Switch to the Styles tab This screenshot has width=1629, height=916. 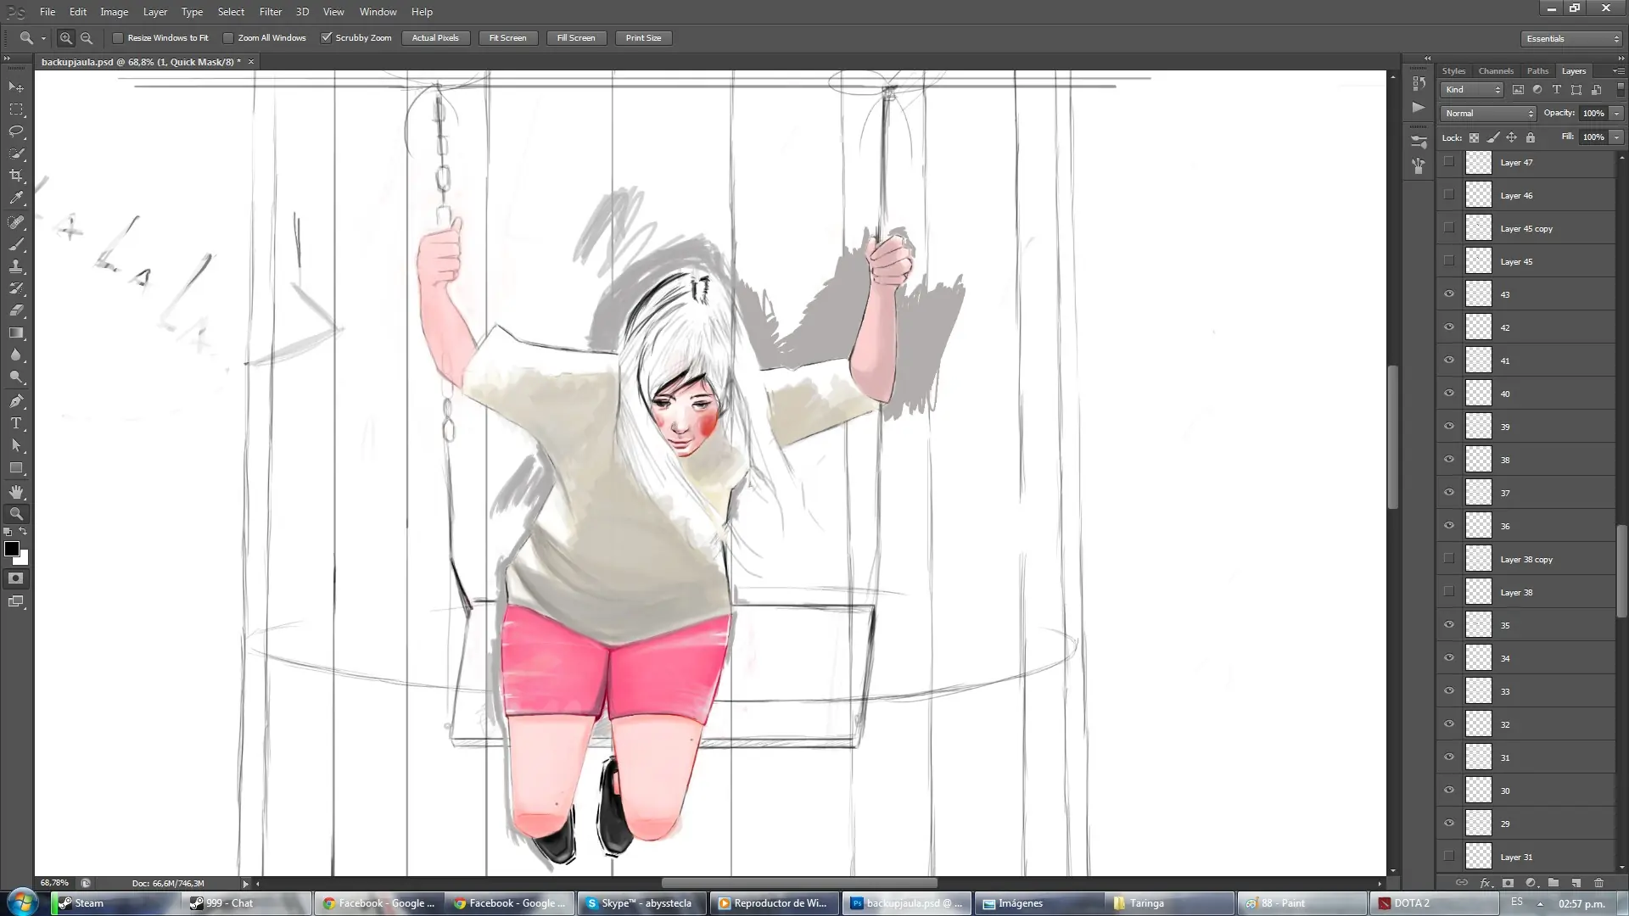click(x=1453, y=71)
